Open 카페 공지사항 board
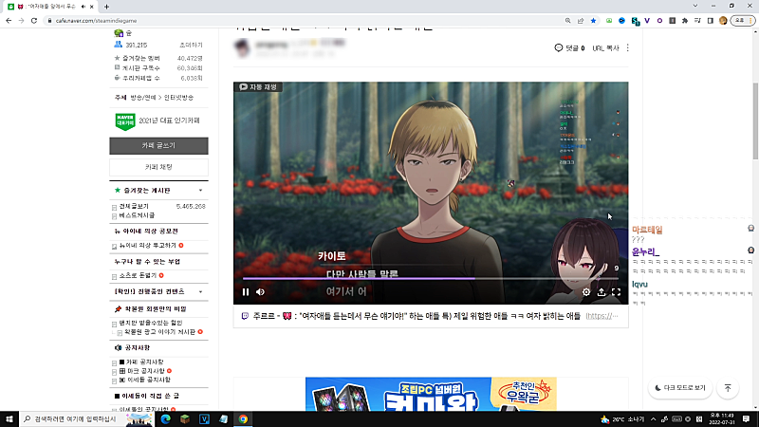This screenshot has height=427, width=759. 145,362
